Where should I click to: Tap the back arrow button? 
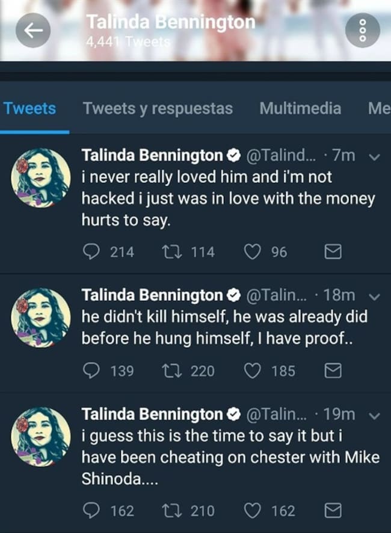coord(32,31)
